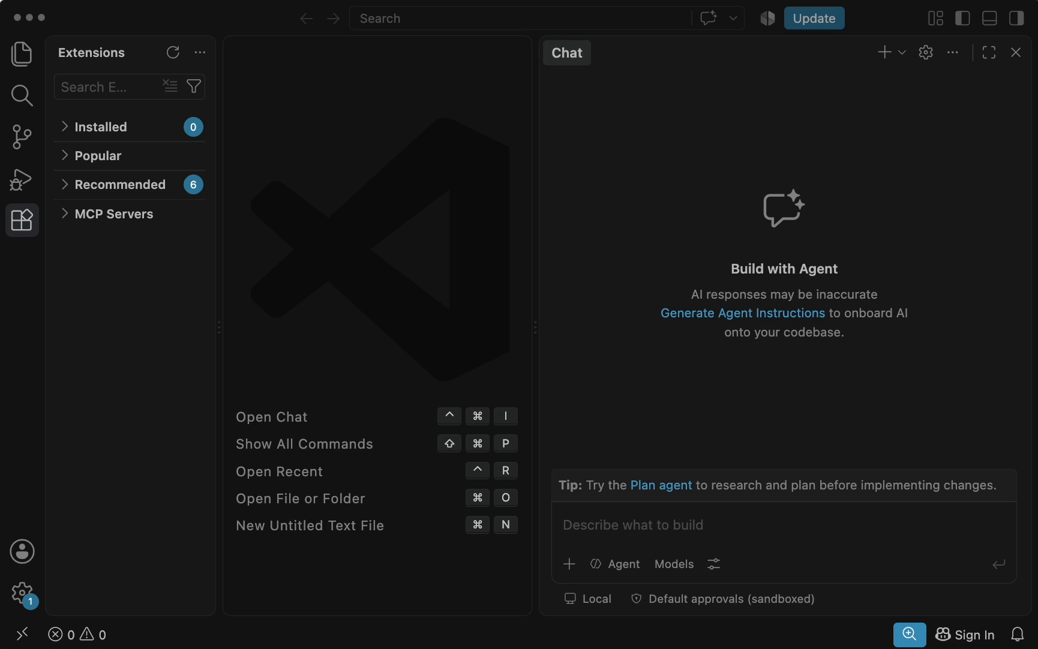This screenshot has width=1038, height=649.
Task: Close the Chat panel
Action: tap(1016, 52)
